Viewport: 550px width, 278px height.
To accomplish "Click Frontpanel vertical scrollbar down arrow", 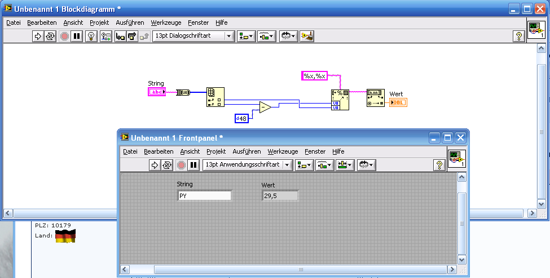I will [x=461, y=259].
